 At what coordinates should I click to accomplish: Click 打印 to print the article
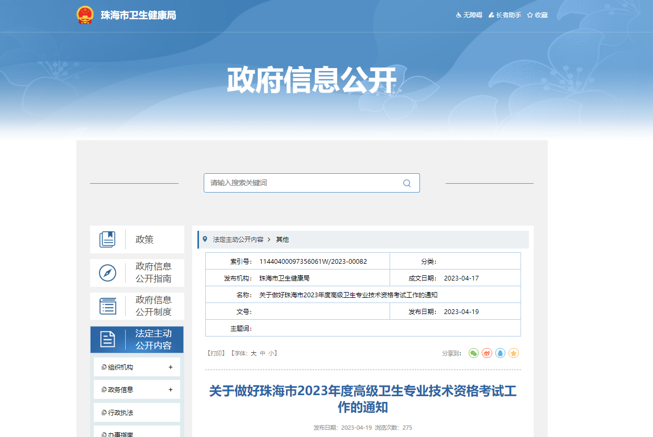216,353
